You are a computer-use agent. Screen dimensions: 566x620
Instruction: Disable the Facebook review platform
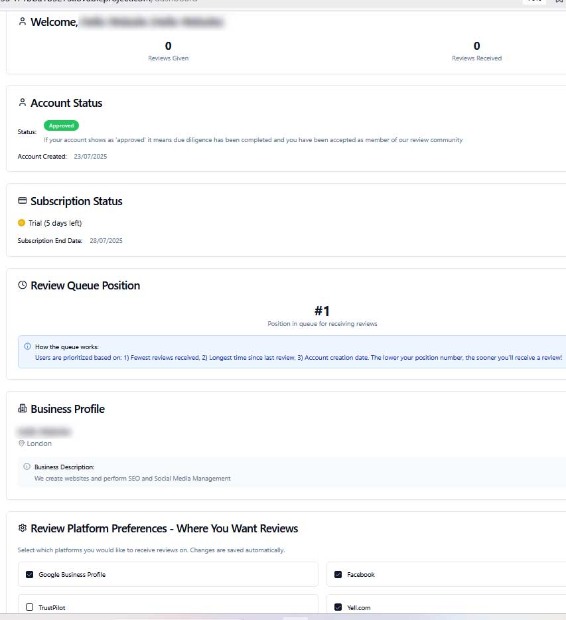(338, 574)
